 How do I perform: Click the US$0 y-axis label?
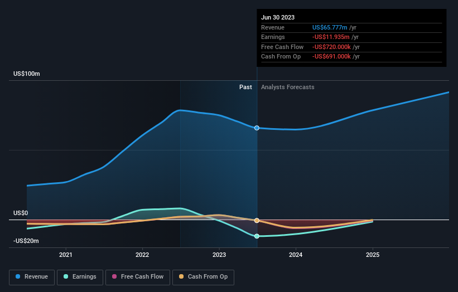click(x=21, y=213)
